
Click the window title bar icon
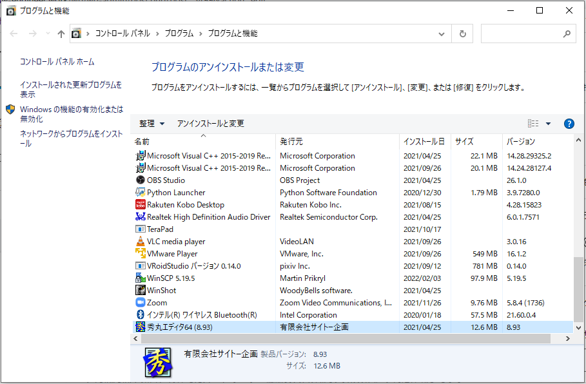(x=11, y=11)
